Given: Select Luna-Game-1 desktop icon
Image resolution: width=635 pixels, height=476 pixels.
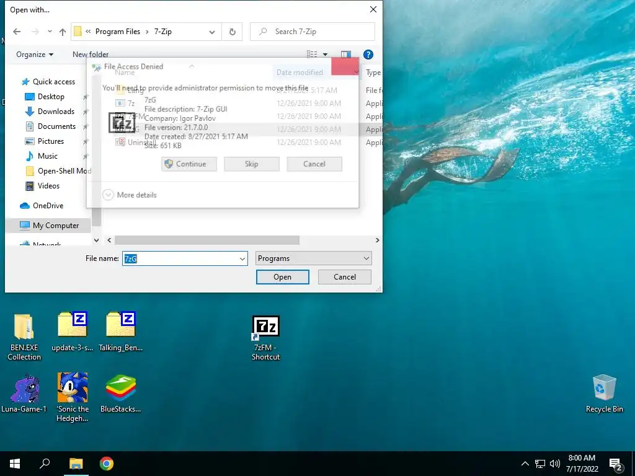Looking at the screenshot, I should pyautogui.click(x=24, y=394).
